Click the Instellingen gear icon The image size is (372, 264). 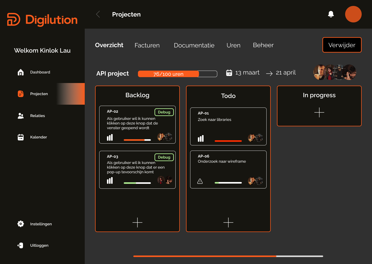(x=21, y=224)
